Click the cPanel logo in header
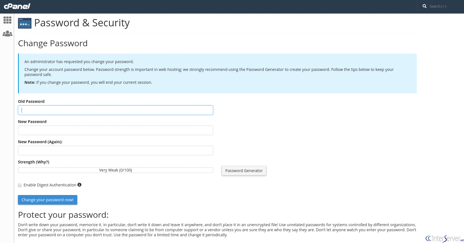This screenshot has width=464, height=243. [x=17, y=6]
